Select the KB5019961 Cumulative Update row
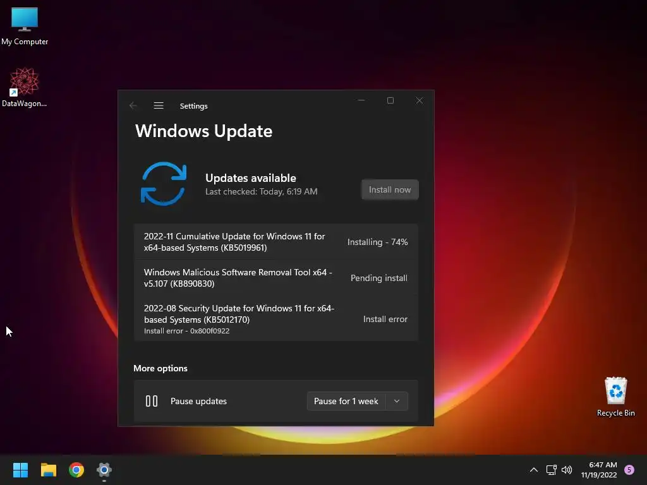 pyautogui.click(x=276, y=242)
